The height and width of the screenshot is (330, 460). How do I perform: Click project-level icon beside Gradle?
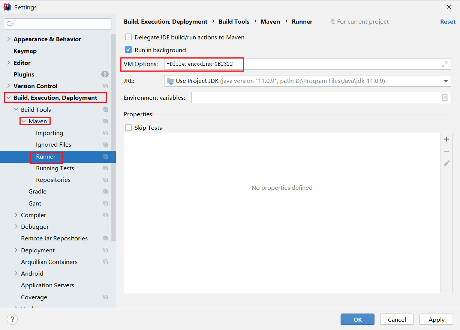tap(105, 192)
